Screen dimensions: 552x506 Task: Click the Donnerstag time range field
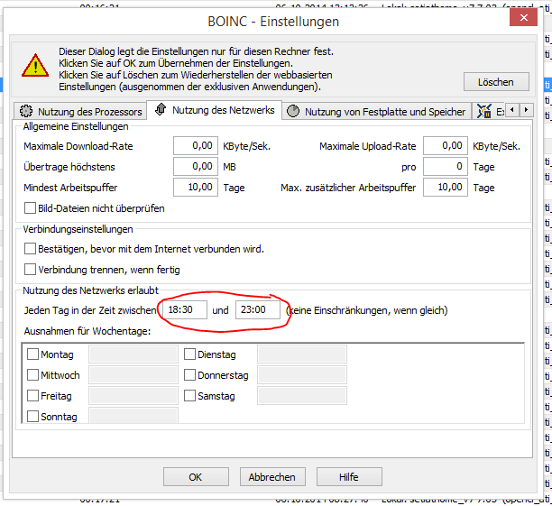tap(302, 374)
